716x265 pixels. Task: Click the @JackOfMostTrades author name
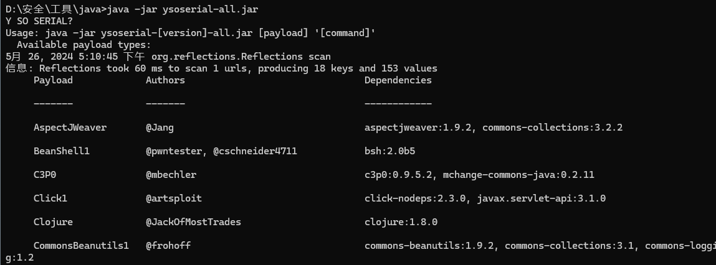coord(193,222)
